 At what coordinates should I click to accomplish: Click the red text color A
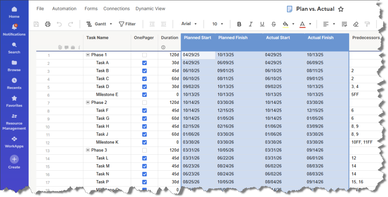click(x=302, y=24)
